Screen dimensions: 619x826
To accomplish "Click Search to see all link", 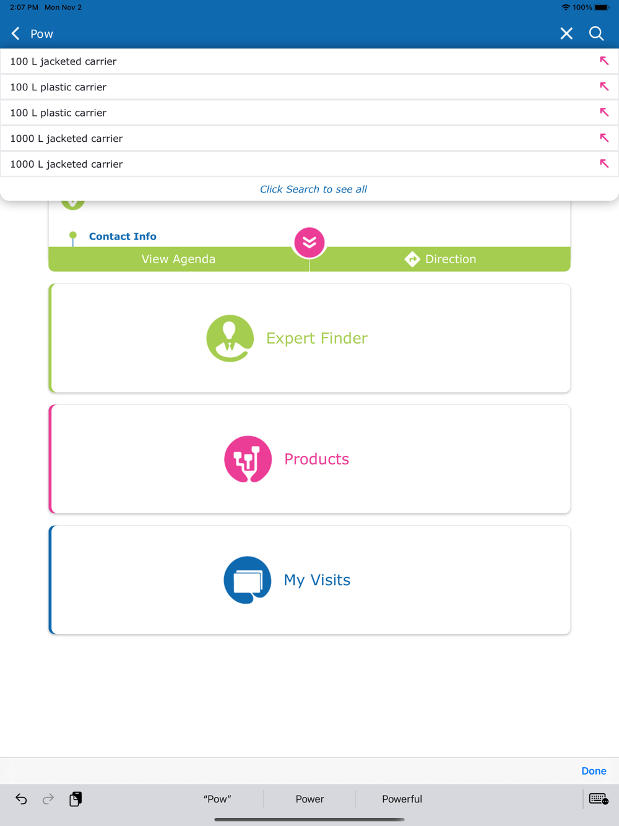I will pyautogui.click(x=313, y=189).
